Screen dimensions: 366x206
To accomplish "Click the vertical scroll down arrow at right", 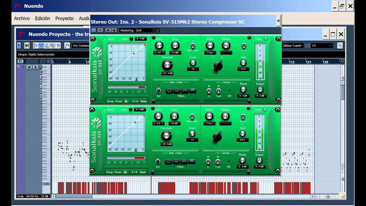I will click(x=342, y=166).
